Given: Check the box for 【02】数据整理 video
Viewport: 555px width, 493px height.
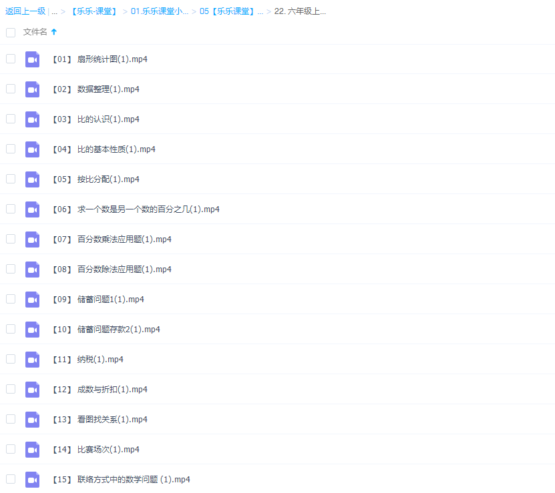Looking at the screenshot, I should 11,89.
